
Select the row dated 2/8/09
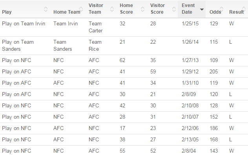pyautogui.click(x=124, y=94)
